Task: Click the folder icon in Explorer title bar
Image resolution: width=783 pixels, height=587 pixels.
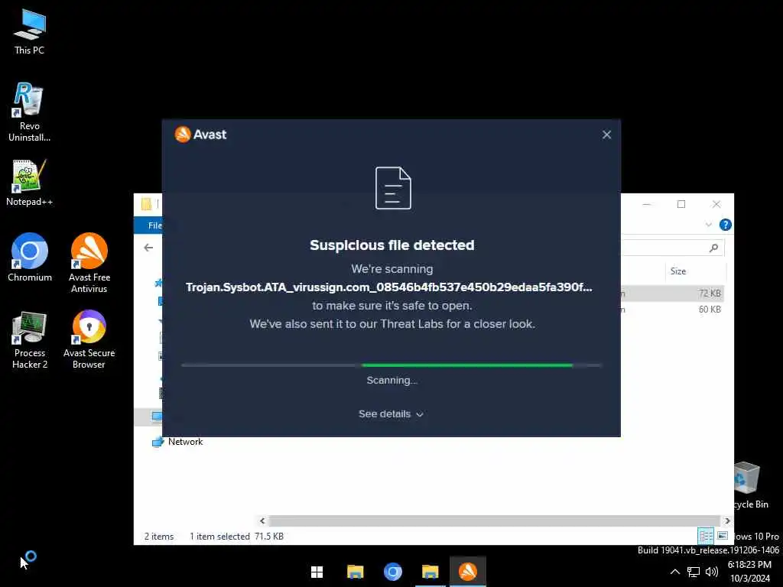Action: 146,204
